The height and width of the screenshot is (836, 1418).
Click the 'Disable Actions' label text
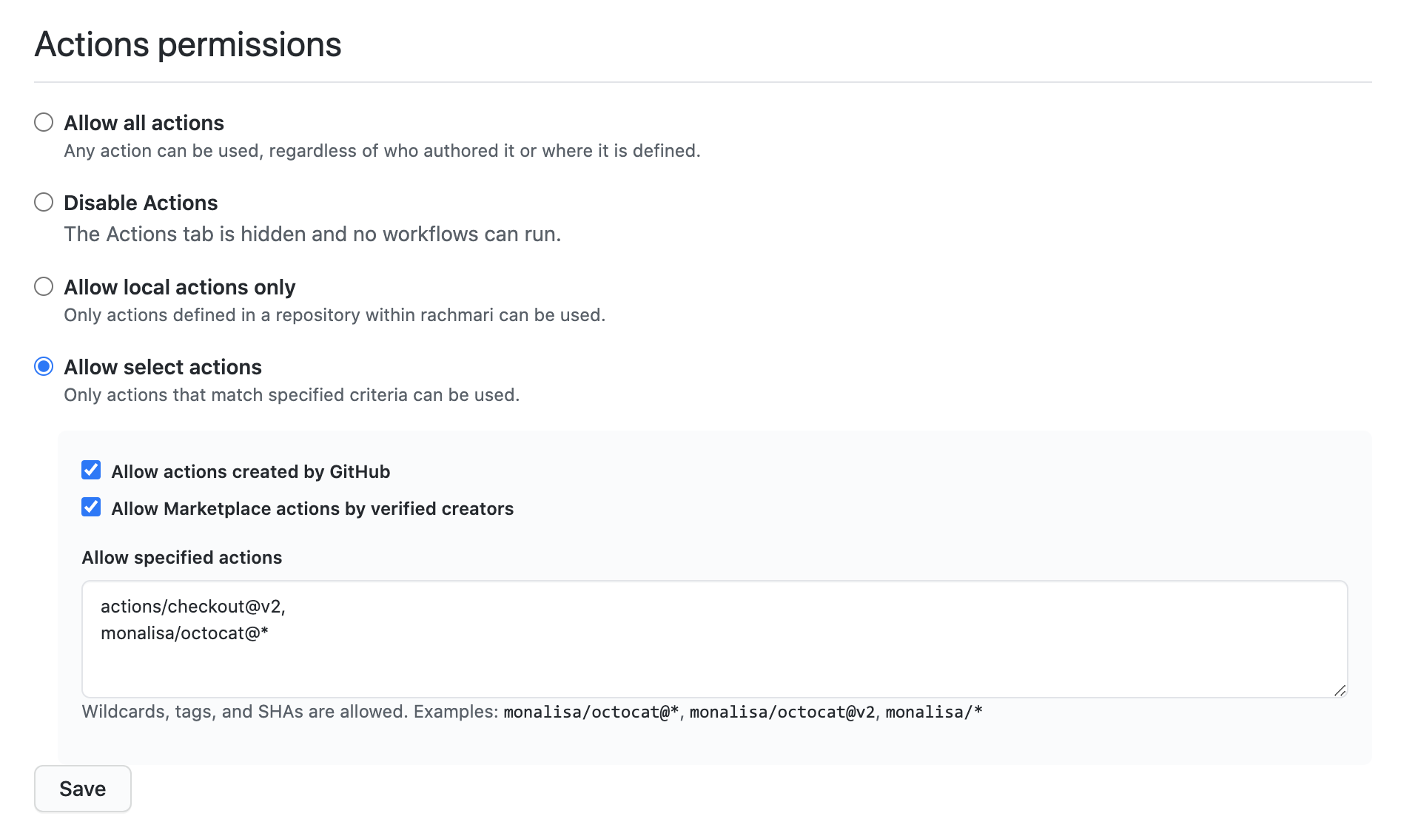pyautogui.click(x=141, y=203)
